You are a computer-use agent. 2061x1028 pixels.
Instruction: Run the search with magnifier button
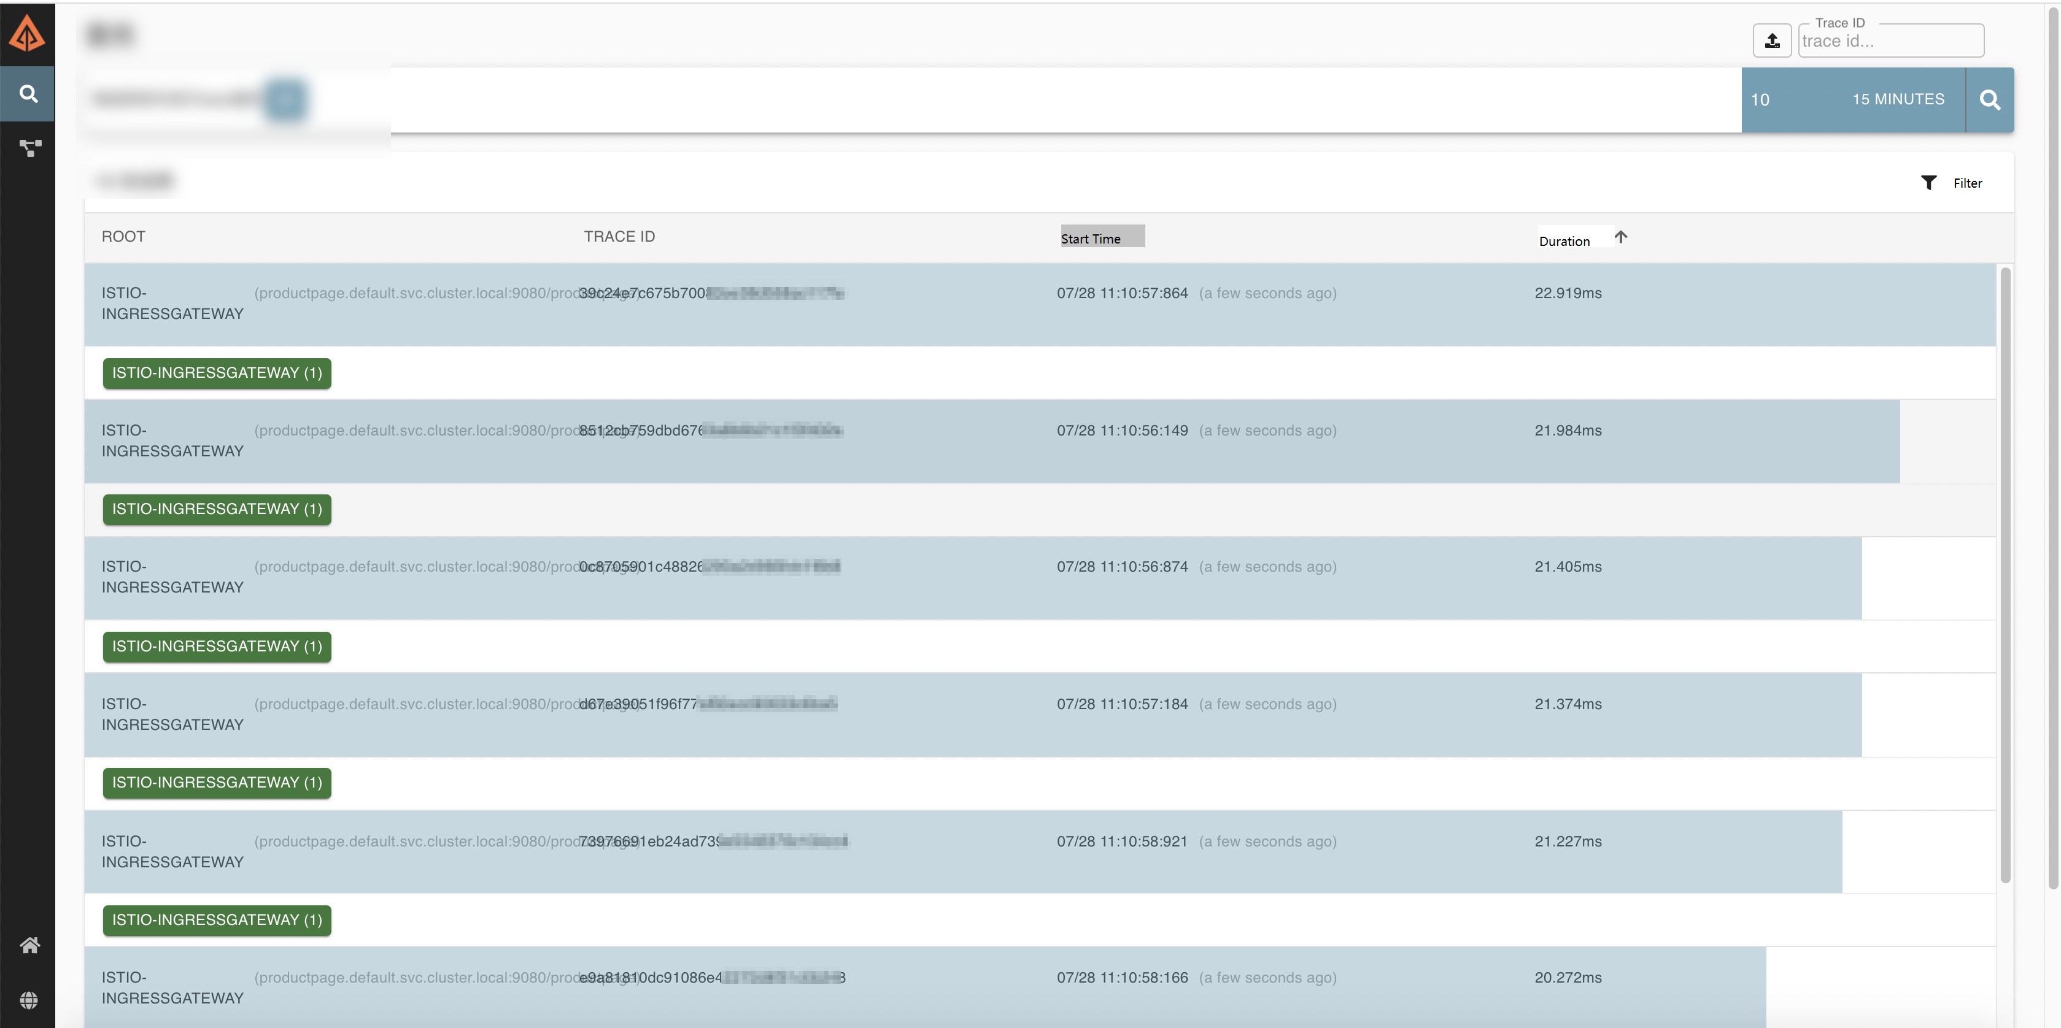[x=1990, y=100]
